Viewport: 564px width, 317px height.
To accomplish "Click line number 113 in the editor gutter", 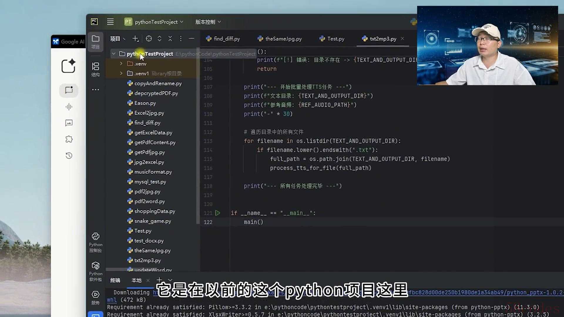I will (x=208, y=141).
